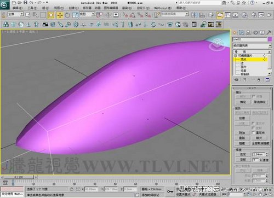Select the Select and Move tool

point(60,15)
